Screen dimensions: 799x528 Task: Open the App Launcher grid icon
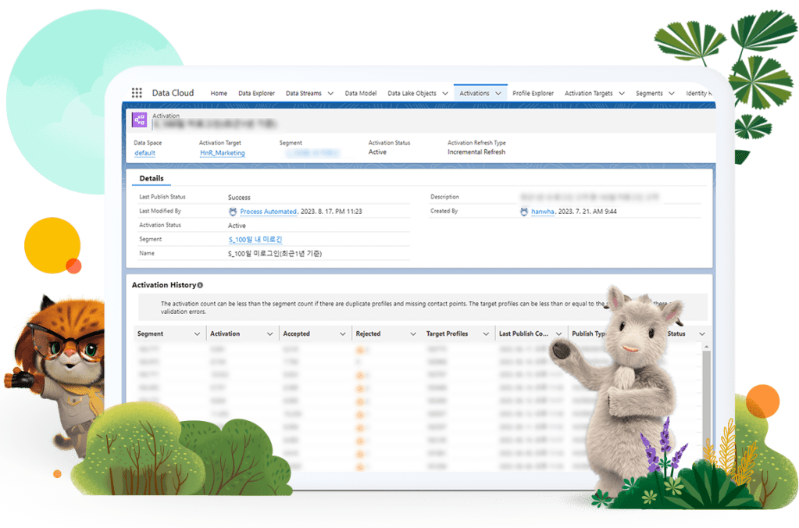[x=137, y=93]
